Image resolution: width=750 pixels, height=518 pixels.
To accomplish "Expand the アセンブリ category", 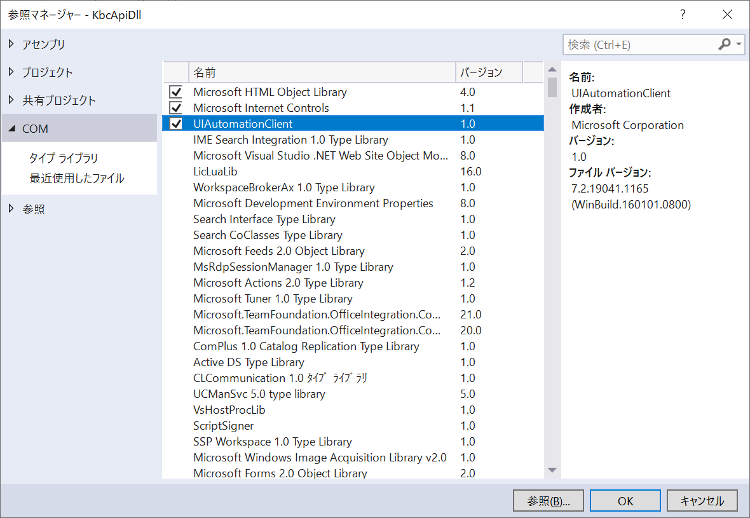I will coord(11,44).
